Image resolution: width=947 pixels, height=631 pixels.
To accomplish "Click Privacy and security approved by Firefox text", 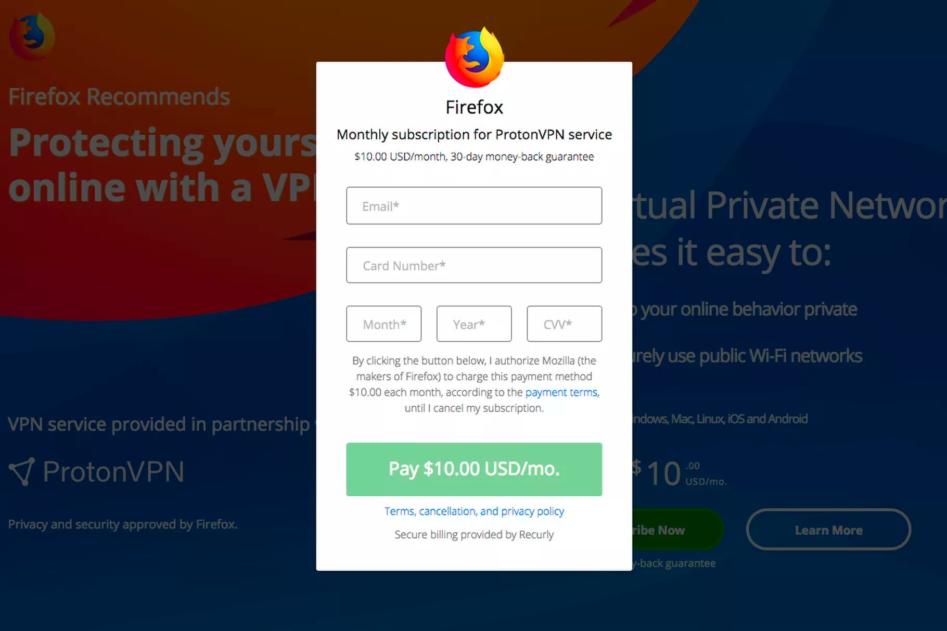I will click(123, 524).
